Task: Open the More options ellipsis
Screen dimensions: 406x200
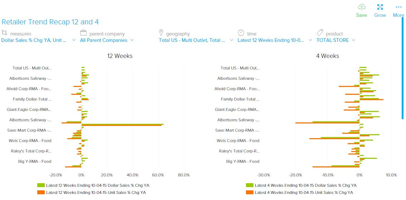Action: [x=398, y=7]
